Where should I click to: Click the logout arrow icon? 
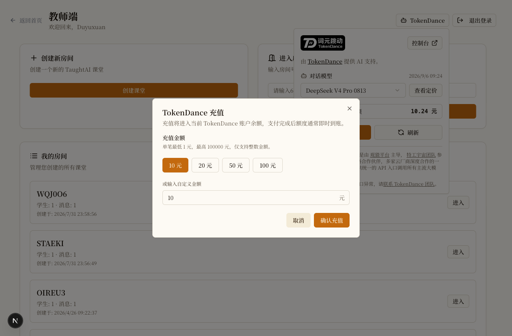pos(460,20)
